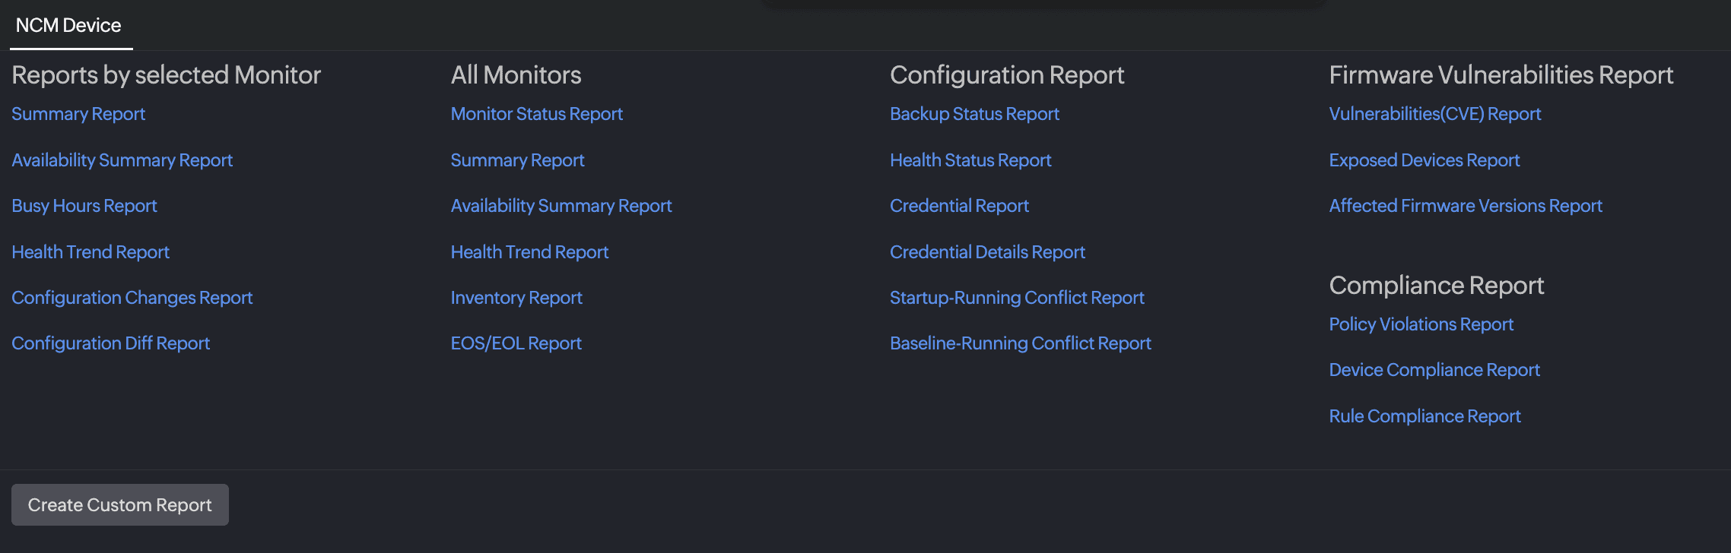Image resolution: width=1731 pixels, height=553 pixels.
Task: Open the Device Compliance Report
Action: [1434, 370]
